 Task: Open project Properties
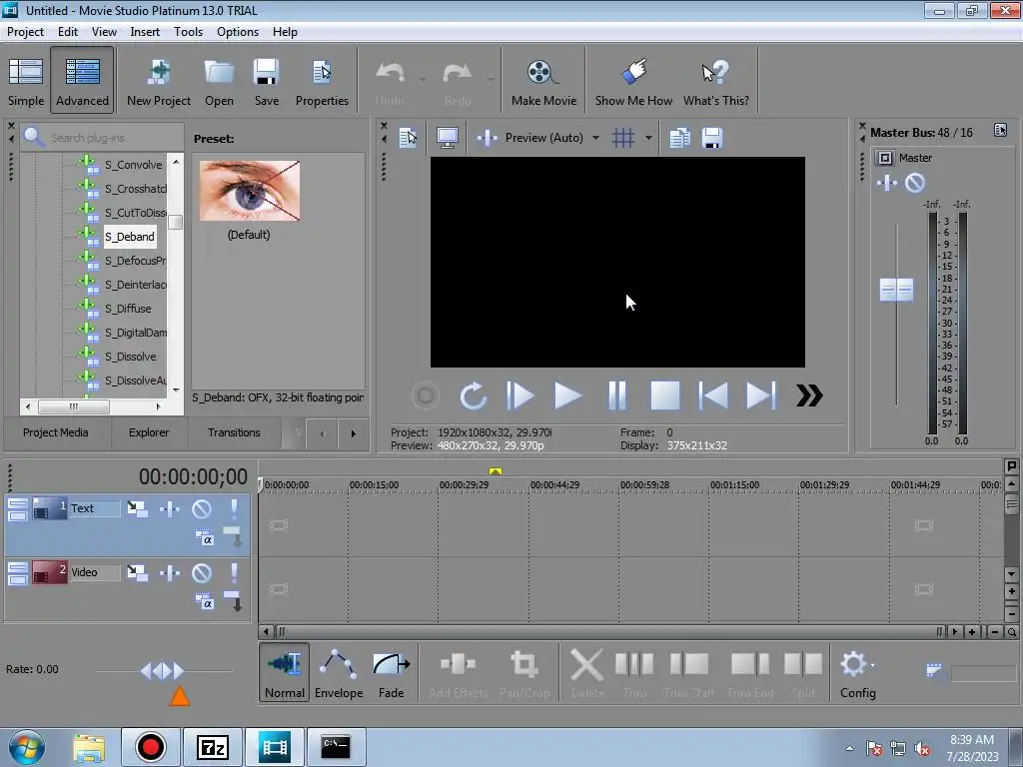pyautogui.click(x=322, y=82)
